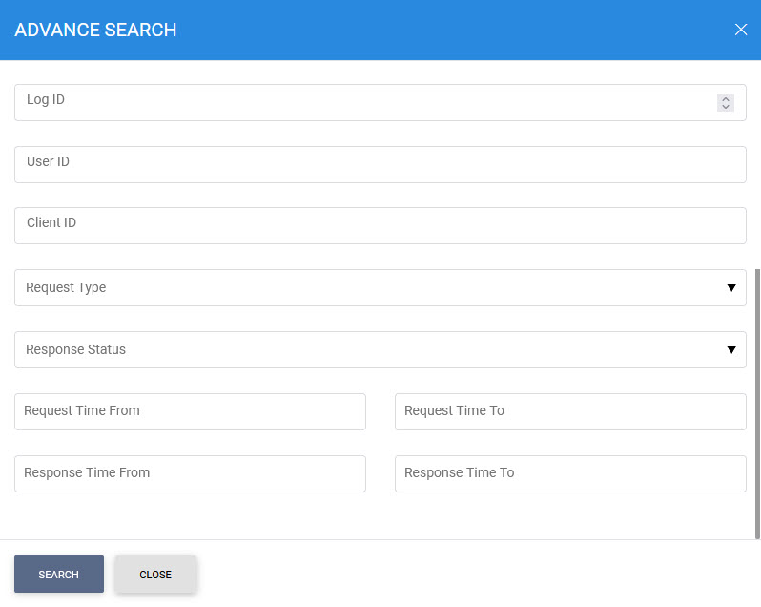Screen dimensions: 761x607
Task: Click the Log ID decrement down arrow
Action: click(x=726, y=107)
